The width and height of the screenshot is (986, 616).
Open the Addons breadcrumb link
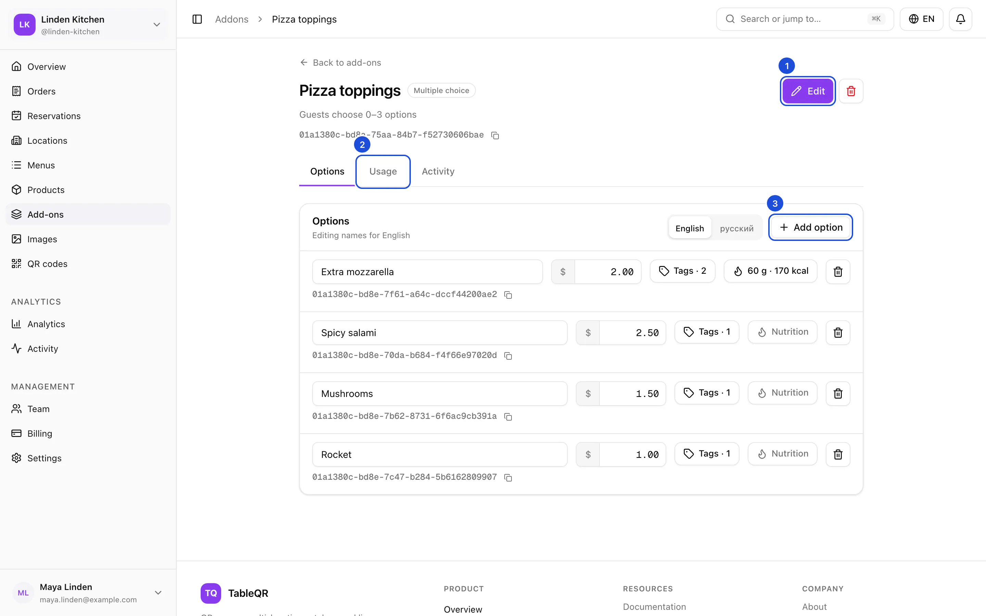click(x=231, y=19)
